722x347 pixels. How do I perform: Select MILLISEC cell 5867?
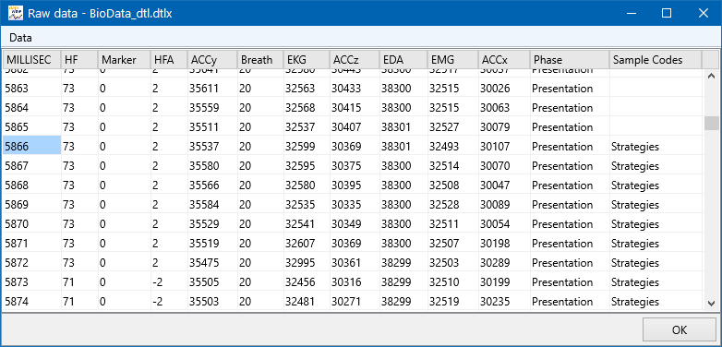tap(31, 166)
